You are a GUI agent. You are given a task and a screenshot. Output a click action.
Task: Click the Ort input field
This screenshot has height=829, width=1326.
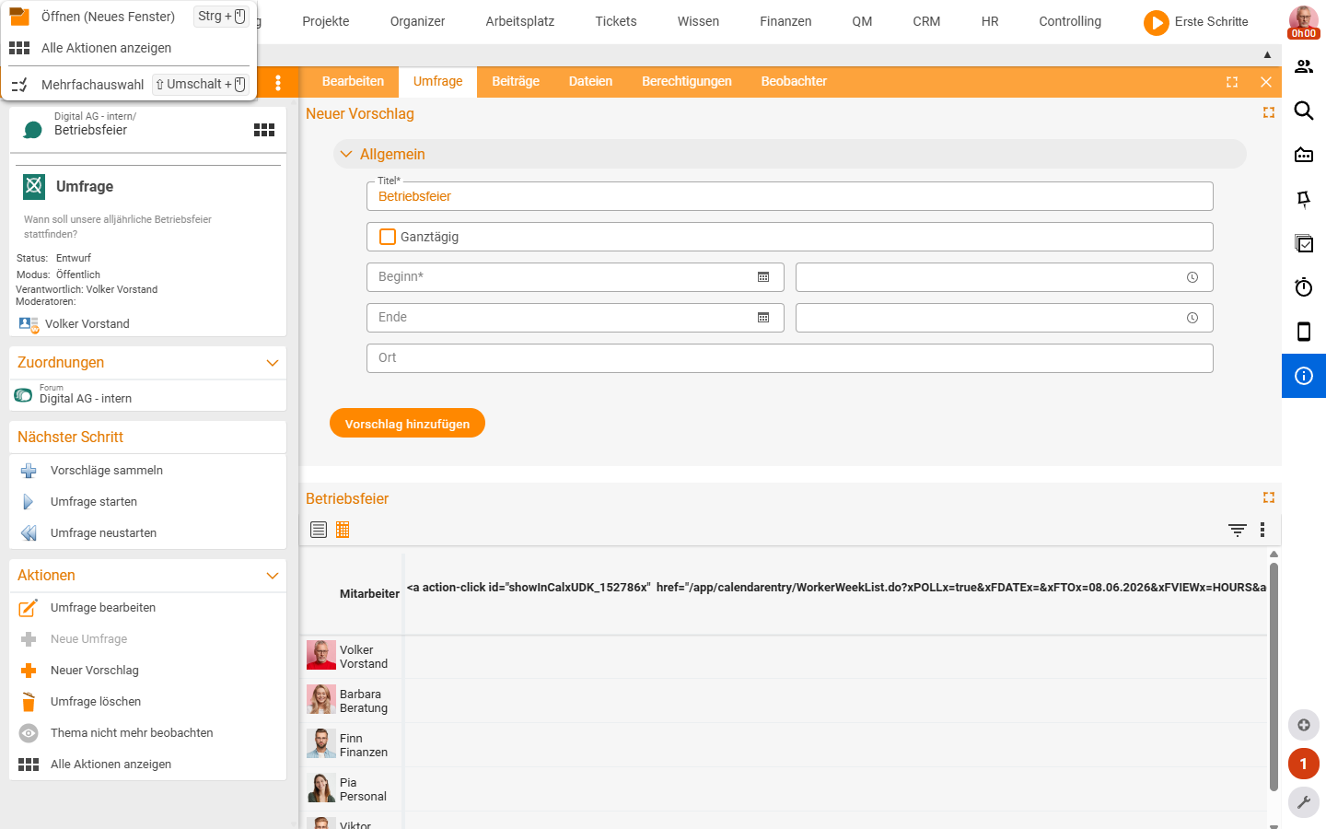tap(789, 358)
